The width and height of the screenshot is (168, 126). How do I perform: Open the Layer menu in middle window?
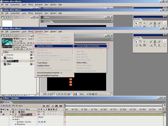coord(24,13)
